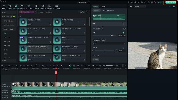Image resolution: width=178 pixels, height=100 pixels.
Task: Click the undo arrow in timeline toolbar
Action: 9,66
